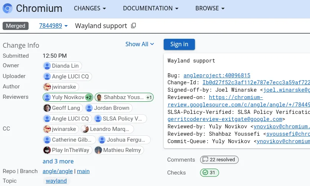Open the chromium-review Reviewed-on link
The width and height of the screenshot is (310, 186).
[239, 101]
